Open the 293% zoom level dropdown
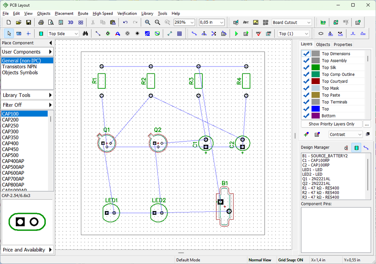The height and width of the screenshot is (264, 376). pyautogui.click(x=184, y=22)
